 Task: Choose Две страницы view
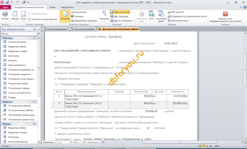point(119,16)
